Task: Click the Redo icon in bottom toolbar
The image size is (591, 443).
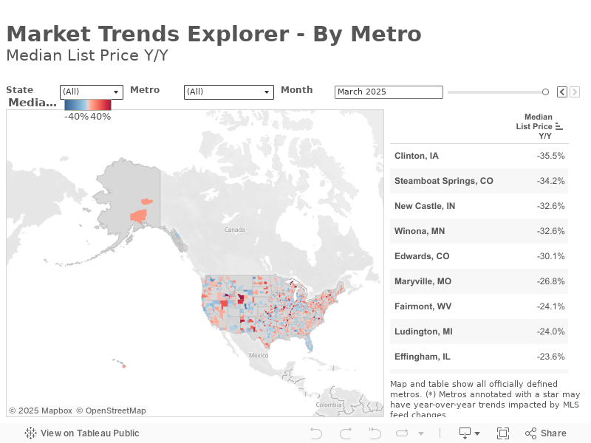Action: pyautogui.click(x=345, y=433)
